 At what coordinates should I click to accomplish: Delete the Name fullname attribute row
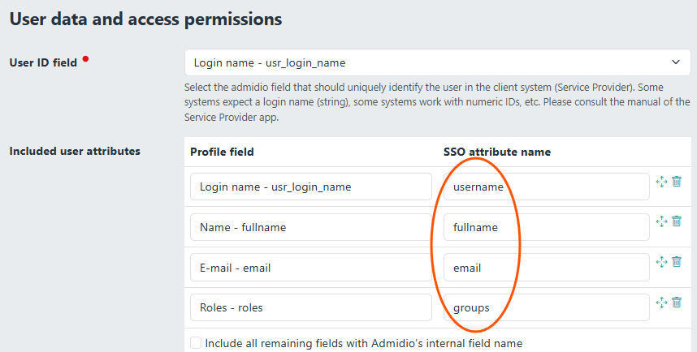click(677, 222)
